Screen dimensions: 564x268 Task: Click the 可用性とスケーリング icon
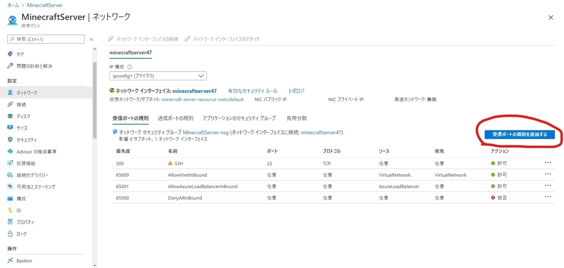tap(10, 187)
